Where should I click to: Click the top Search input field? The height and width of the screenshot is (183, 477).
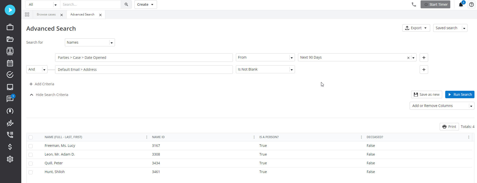click(90, 4)
